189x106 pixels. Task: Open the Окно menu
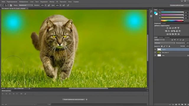pyautogui.click(x=70, y=2)
